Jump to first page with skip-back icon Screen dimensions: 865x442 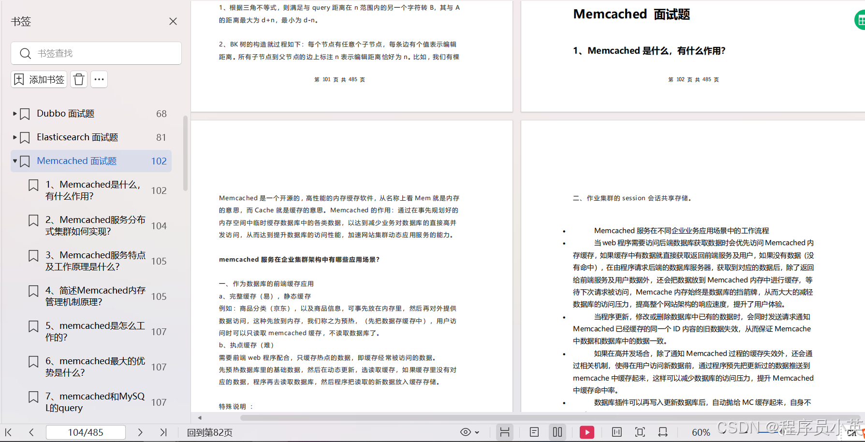[x=8, y=432]
